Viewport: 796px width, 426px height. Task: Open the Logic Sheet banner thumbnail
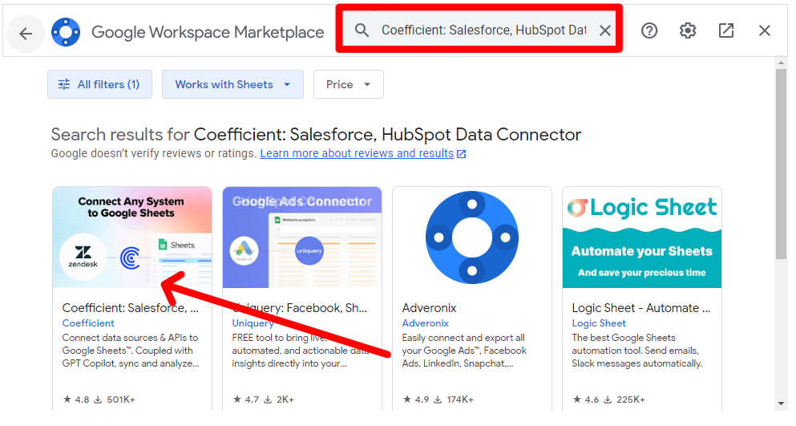coord(642,237)
